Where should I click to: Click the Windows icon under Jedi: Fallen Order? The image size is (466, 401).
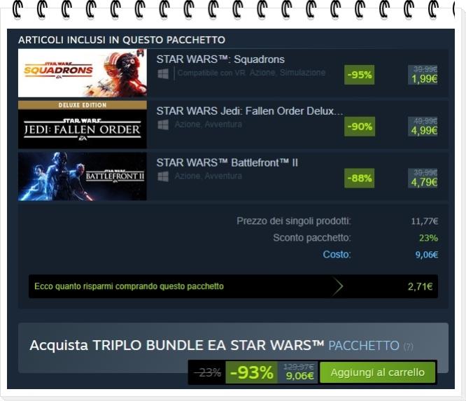pos(163,125)
